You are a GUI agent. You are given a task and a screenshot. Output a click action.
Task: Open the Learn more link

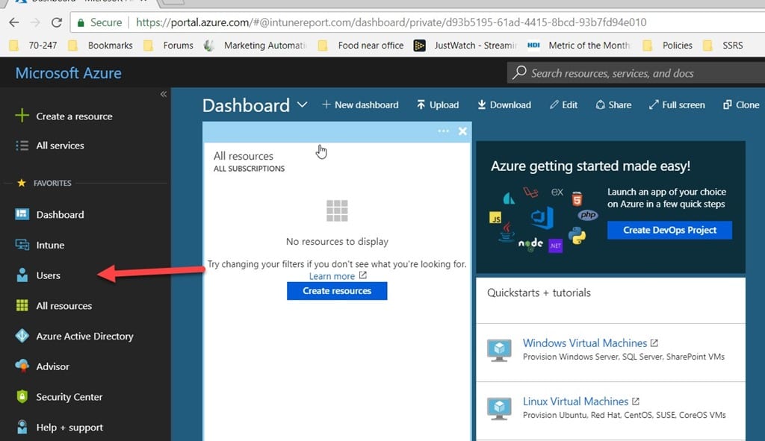point(332,276)
